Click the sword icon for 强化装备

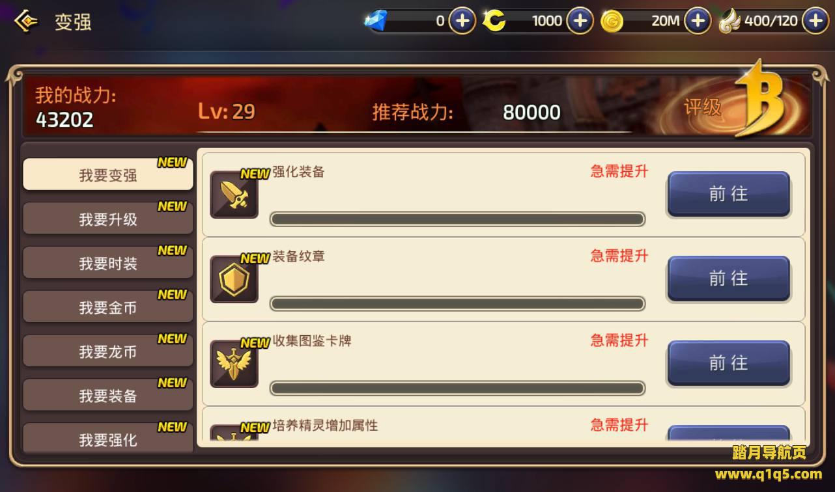pos(234,195)
